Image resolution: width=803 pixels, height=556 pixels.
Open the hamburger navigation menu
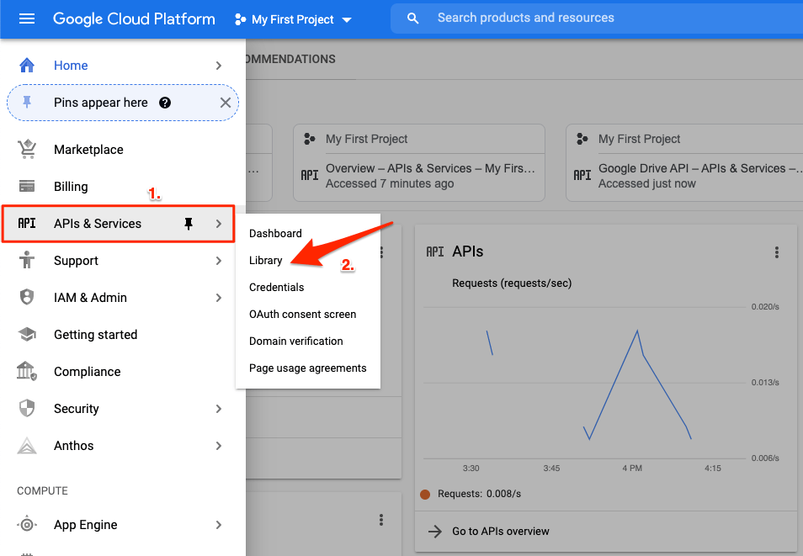27,19
